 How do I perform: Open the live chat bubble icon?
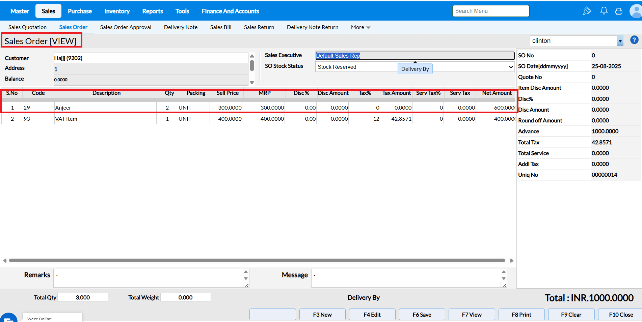point(9,318)
